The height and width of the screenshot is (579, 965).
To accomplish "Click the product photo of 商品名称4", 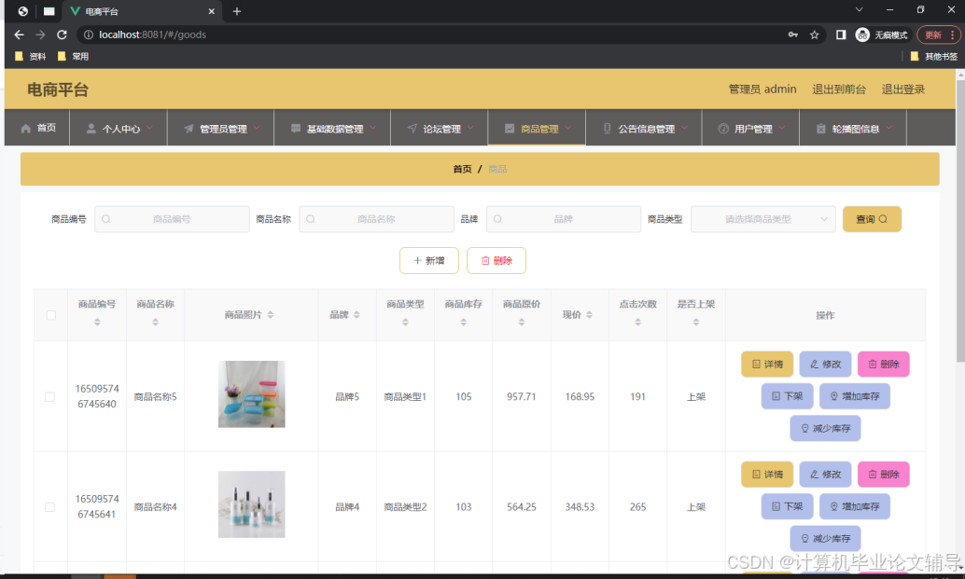I will (x=252, y=504).
